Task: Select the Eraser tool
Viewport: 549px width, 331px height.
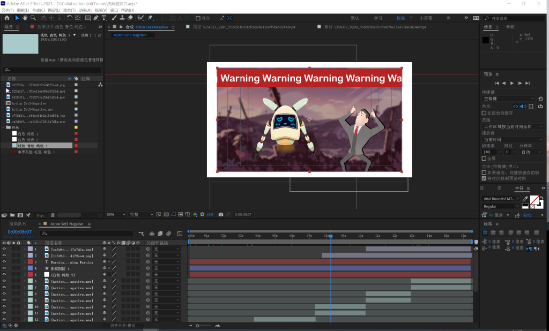Action: pyautogui.click(x=130, y=18)
